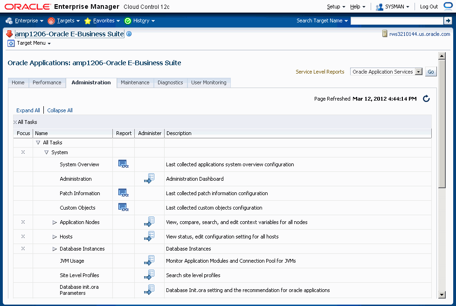Viewport: 456px width, 306px height.
Task: Click the X beside All Tasks breadcrumb
Action: [x=15, y=122]
